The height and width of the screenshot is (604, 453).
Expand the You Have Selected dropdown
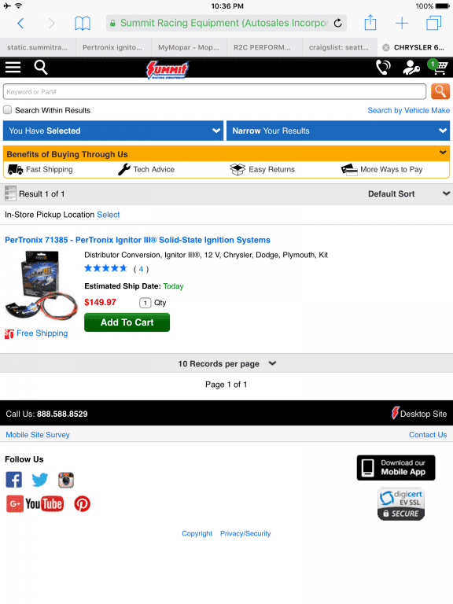pyautogui.click(x=113, y=131)
